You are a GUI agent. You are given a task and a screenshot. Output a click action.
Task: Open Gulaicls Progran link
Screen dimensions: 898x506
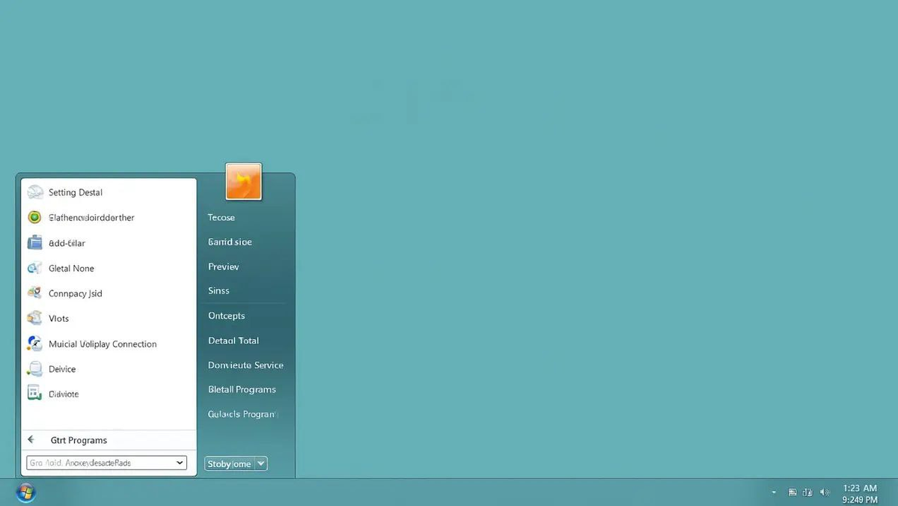(x=242, y=414)
